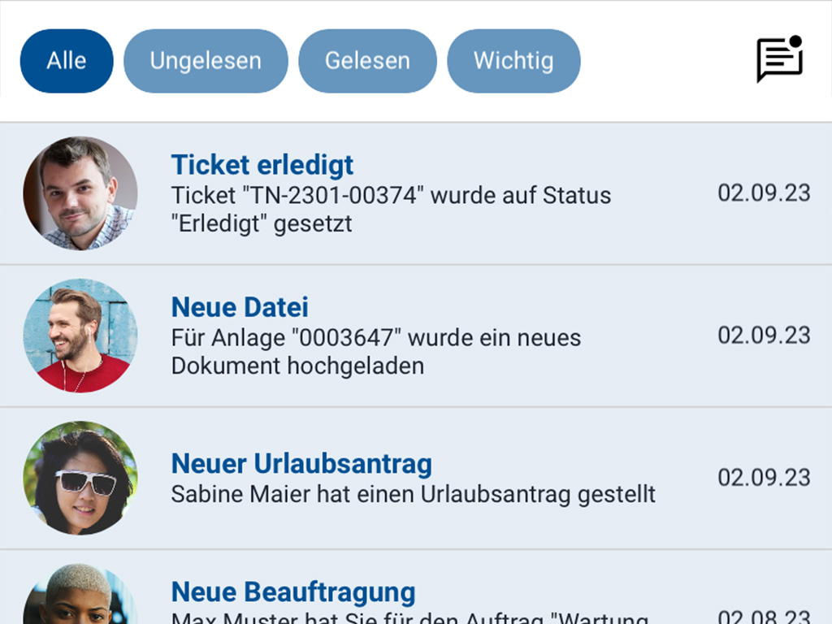
Task: Select the Alle filter
Action: tap(67, 61)
